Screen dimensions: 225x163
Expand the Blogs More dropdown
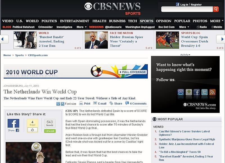click(x=82, y=27)
